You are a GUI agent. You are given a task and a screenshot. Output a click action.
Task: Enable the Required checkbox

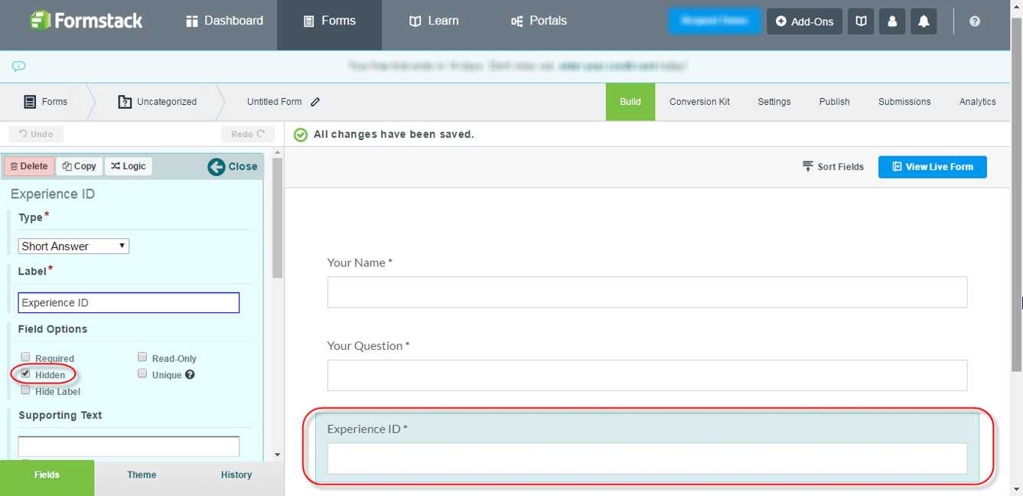(x=25, y=357)
